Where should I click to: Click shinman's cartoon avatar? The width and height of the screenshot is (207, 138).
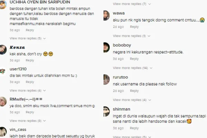[107, 111]
